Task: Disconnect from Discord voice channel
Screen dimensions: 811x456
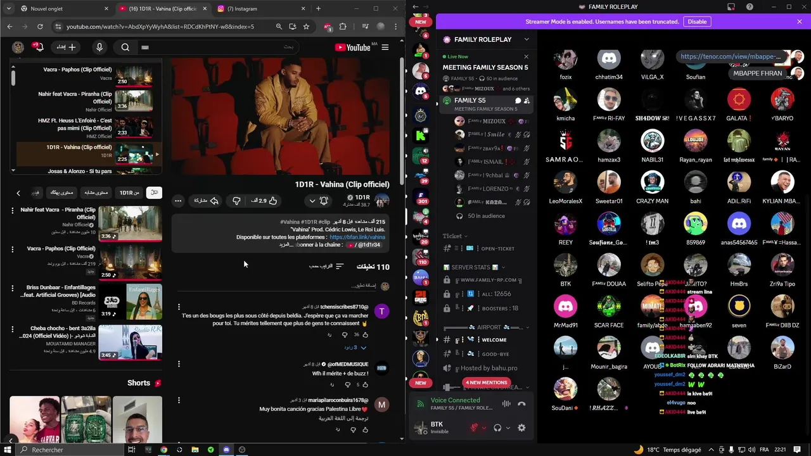Action: 521,403
